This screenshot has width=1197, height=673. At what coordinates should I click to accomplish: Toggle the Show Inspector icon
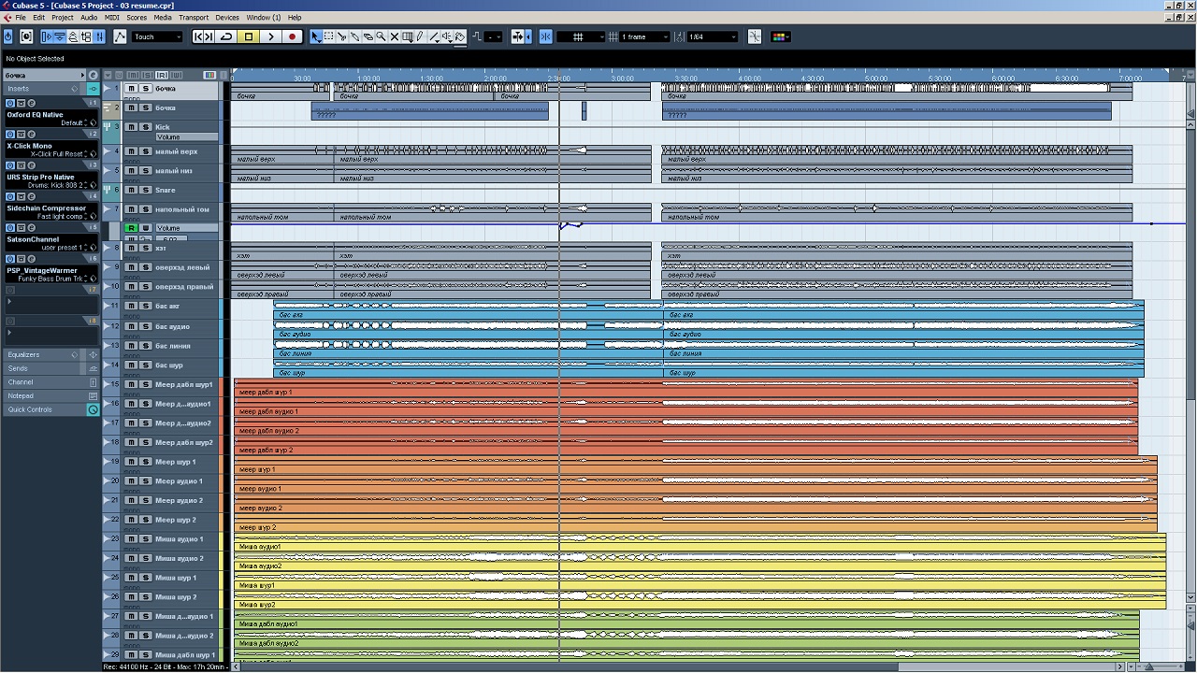tap(47, 36)
